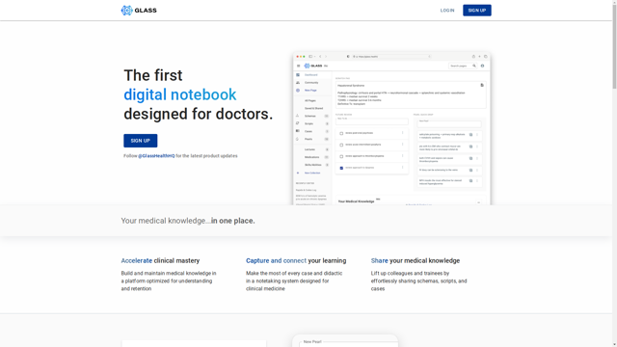Click the 'Accelerate clinical mastery' heading
This screenshot has width=617, height=347.
pos(160,261)
